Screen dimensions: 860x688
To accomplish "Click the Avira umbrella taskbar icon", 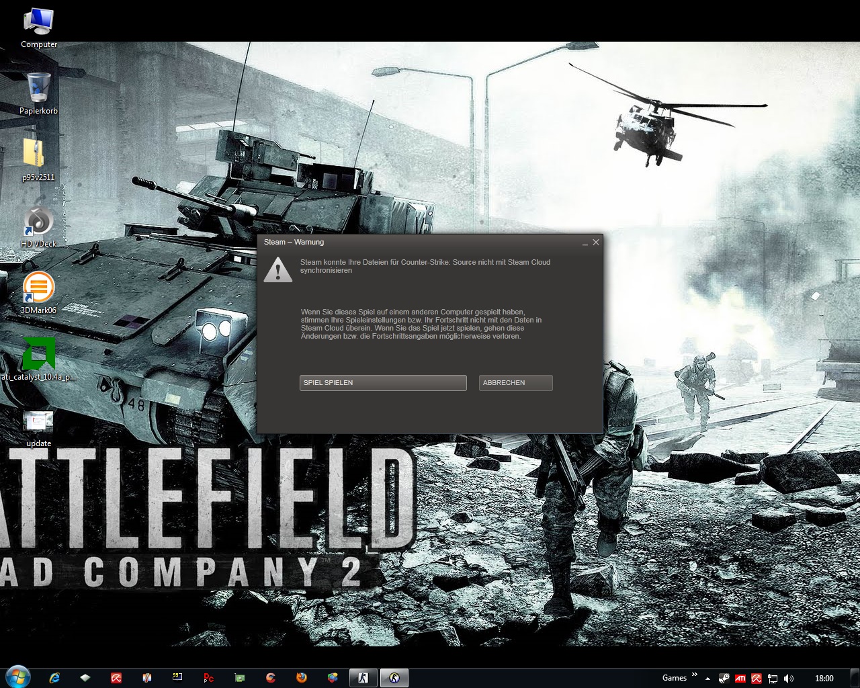I will click(x=116, y=678).
